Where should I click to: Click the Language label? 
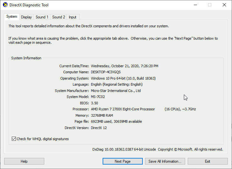[x=81, y=84]
